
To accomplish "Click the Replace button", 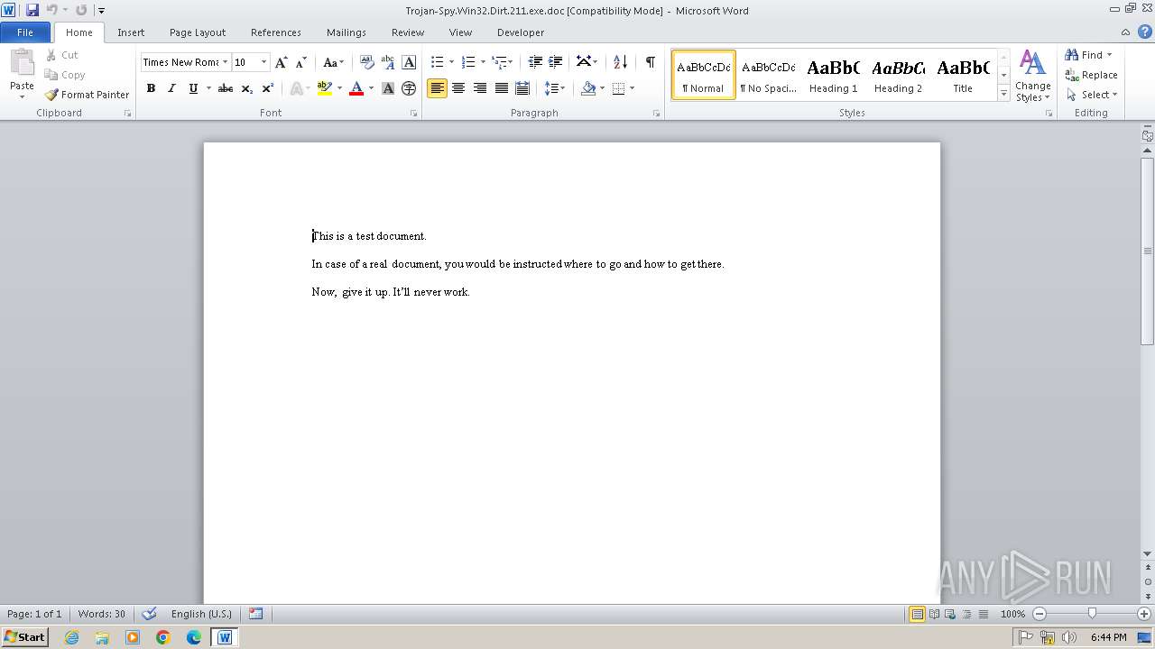I will 1091,75.
